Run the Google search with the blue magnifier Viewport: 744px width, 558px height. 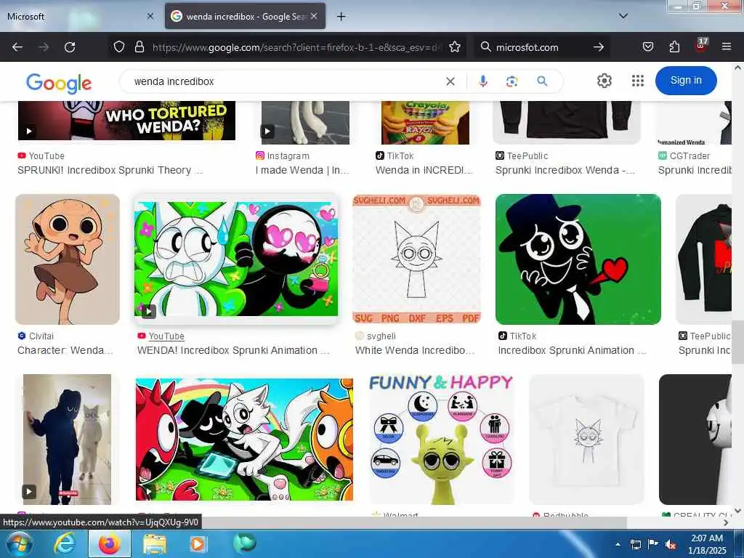(x=542, y=81)
